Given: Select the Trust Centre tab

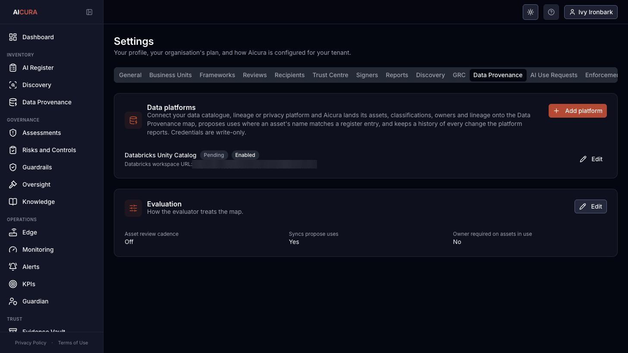Looking at the screenshot, I should click(x=330, y=75).
